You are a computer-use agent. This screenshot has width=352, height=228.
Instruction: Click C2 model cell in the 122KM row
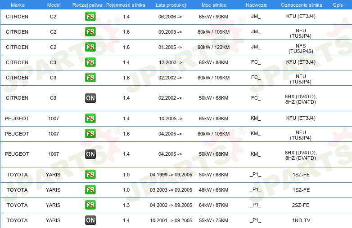coord(53,47)
